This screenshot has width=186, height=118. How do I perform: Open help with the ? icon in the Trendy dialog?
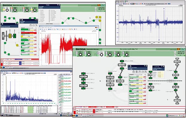pos(58,5)
